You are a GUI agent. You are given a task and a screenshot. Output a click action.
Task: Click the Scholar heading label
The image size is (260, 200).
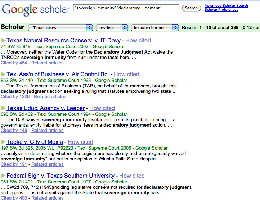point(13,27)
